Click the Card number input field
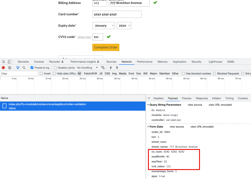 (117, 14)
